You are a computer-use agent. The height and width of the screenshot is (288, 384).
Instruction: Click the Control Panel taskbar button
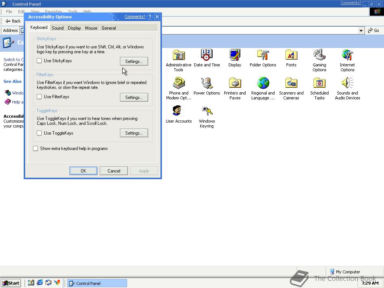click(x=97, y=283)
